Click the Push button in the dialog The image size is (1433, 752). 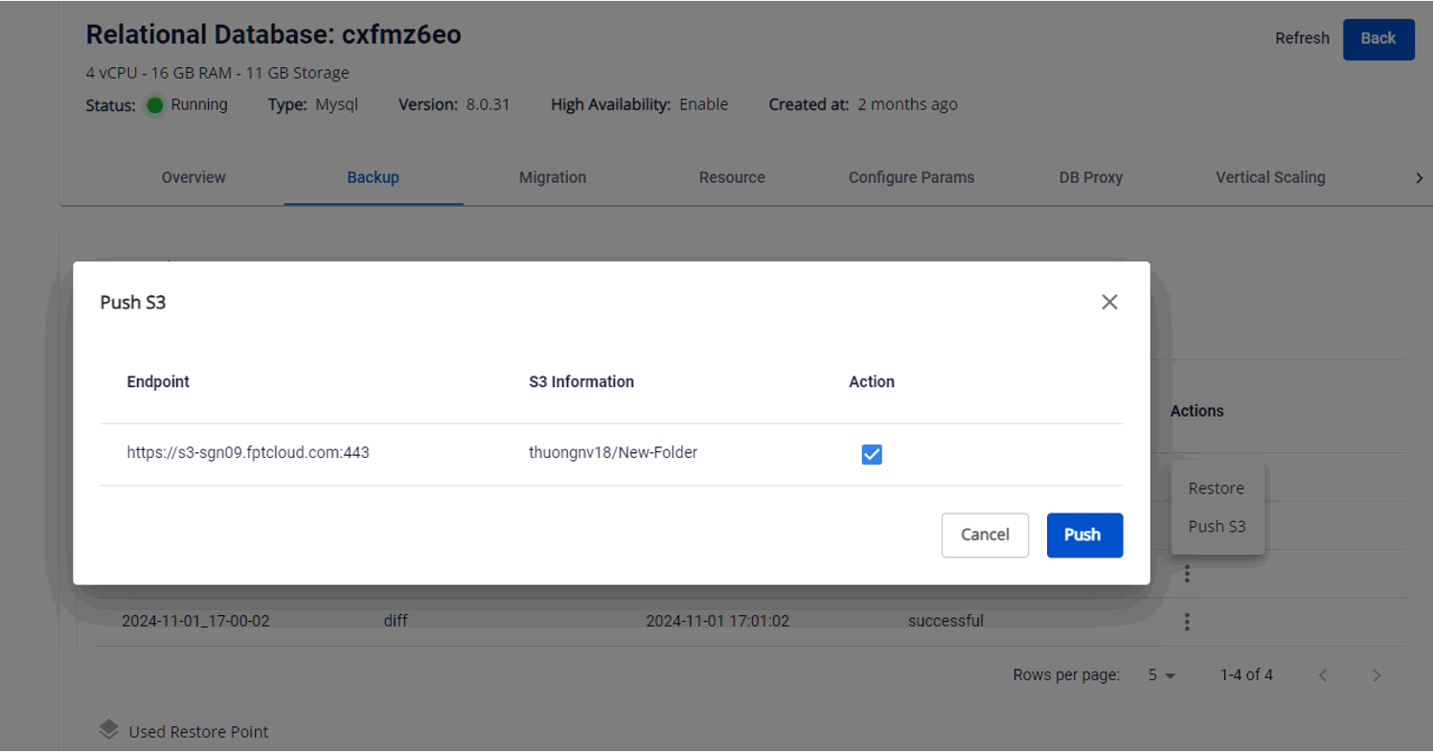[x=1083, y=535]
